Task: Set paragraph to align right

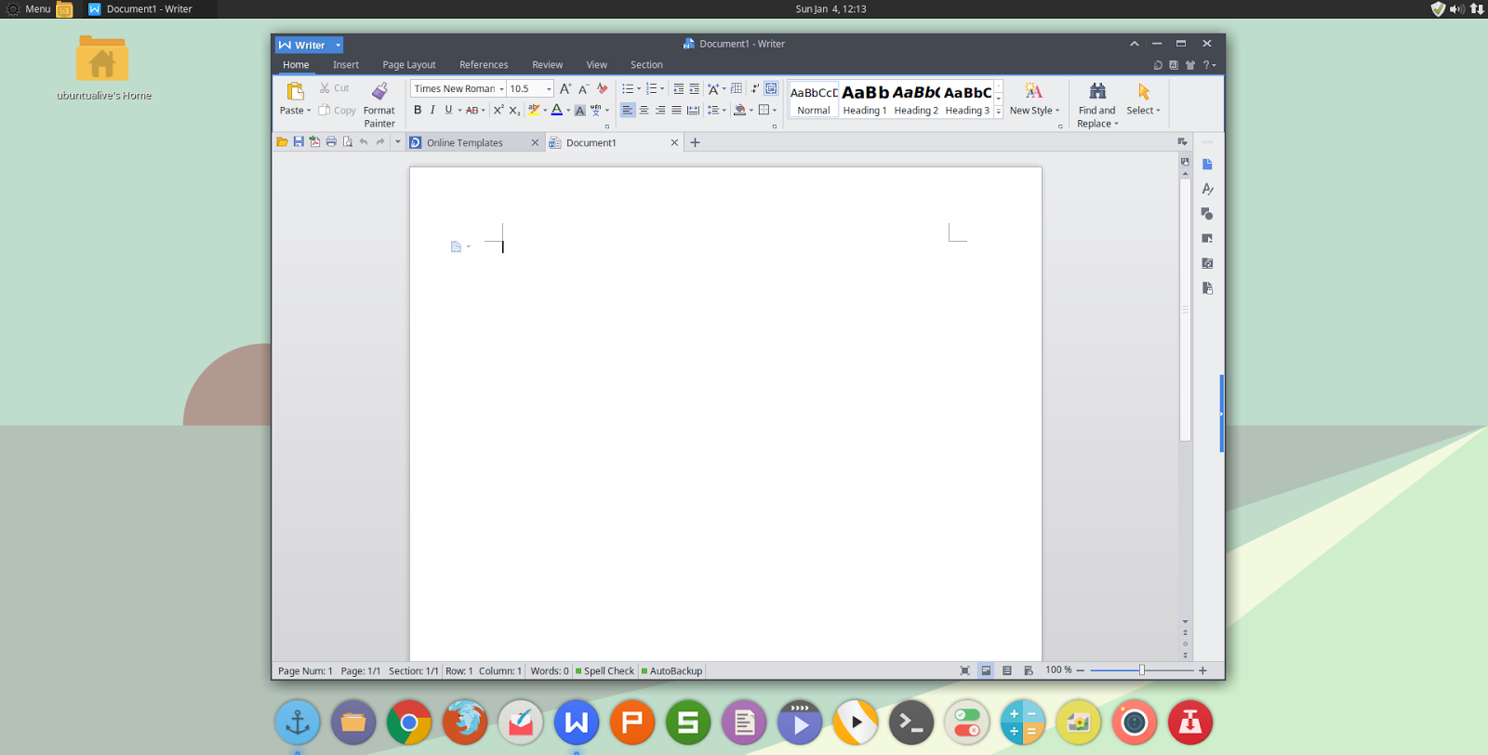Action: [x=660, y=110]
